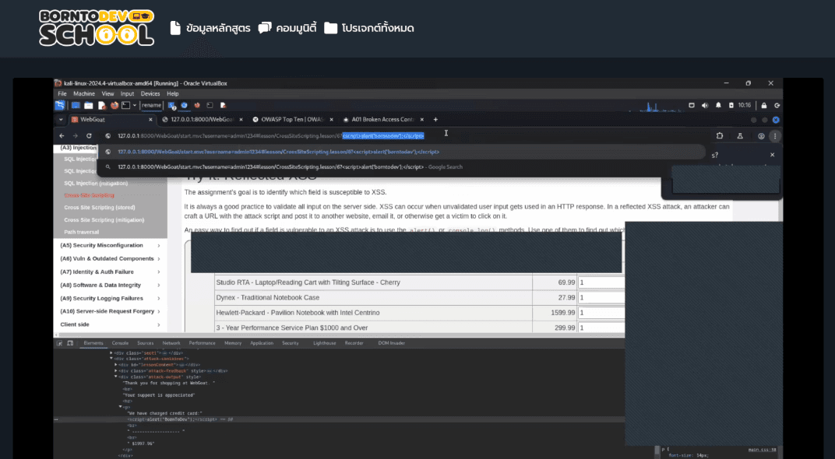Click the logout icon in Kali panel
835x459 pixels.
pyautogui.click(x=777, y=105)
